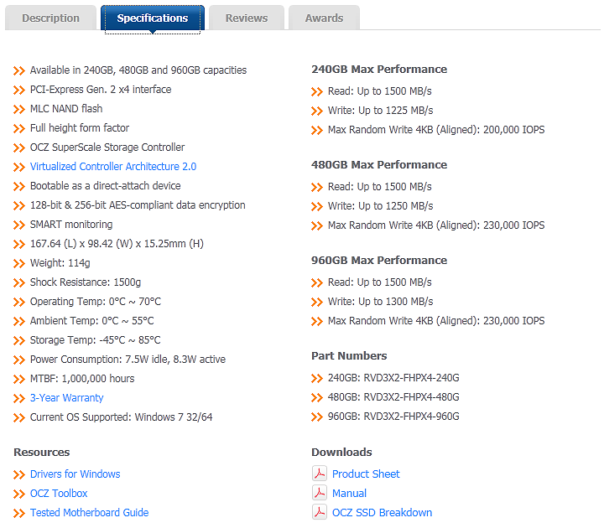Download the Product Sheet
This screenshot has width=604, height=528.
[366, 474]
